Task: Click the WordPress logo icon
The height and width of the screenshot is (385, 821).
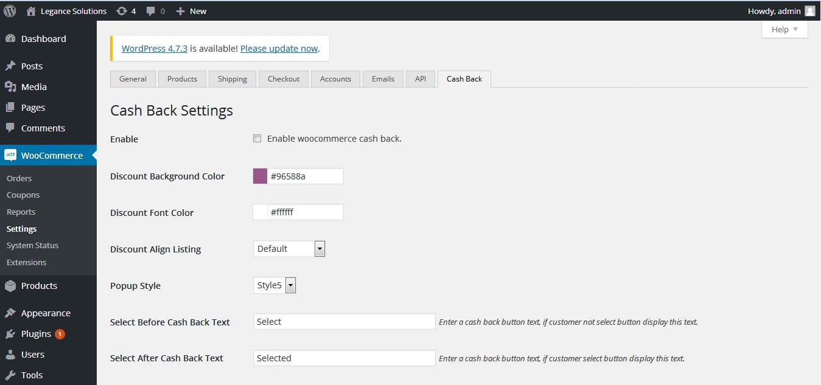Action: click(x=10, y=11)
